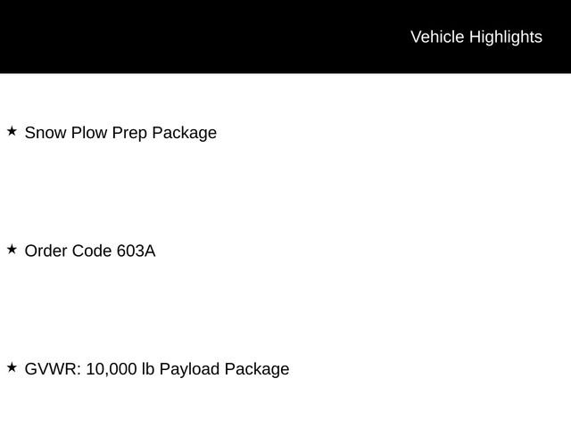The width and height of the screenshot is (571, 428).
Task: Click the word "Vehicle" in the header
Action: [437, 37]
